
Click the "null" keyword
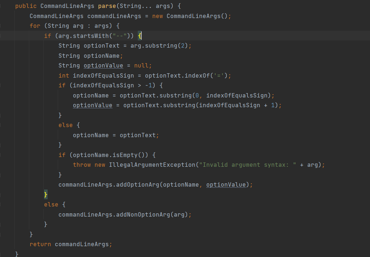141,65
